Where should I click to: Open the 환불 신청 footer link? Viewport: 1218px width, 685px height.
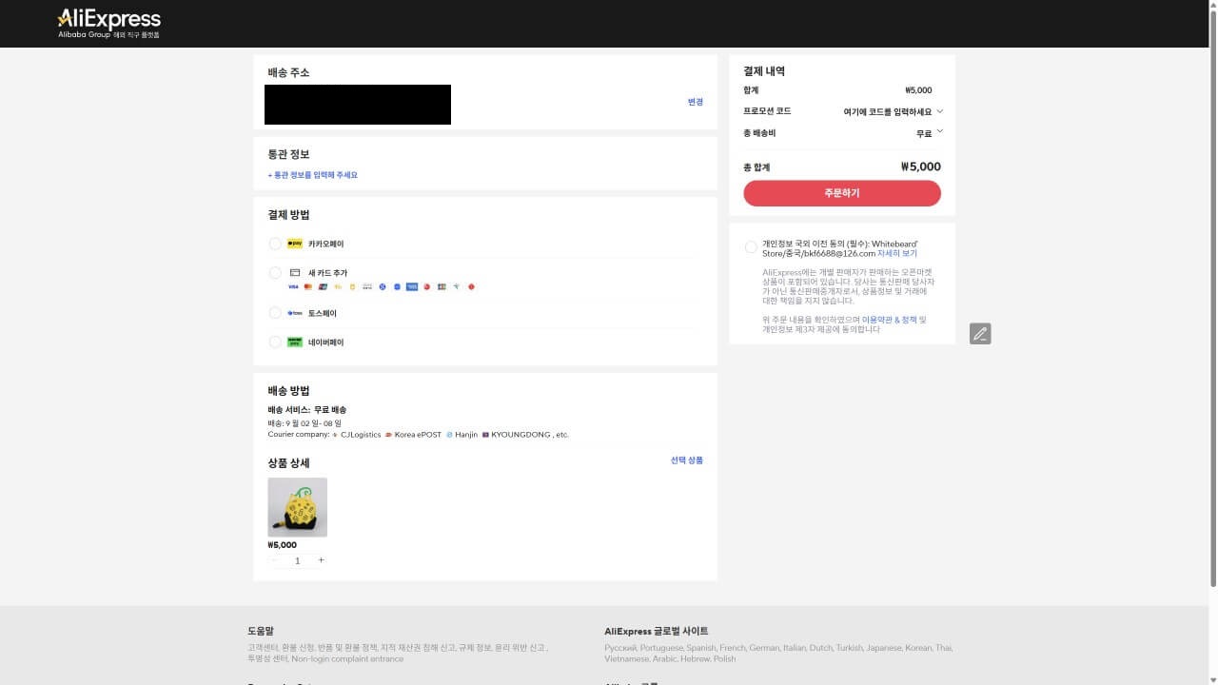point(299,648)
